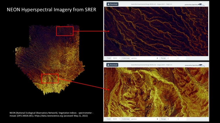Click the 'NEON Hyperspectral Imagery from SRER' slide title
The height and width of the screenshot is (123, 220).
[52, 10]
